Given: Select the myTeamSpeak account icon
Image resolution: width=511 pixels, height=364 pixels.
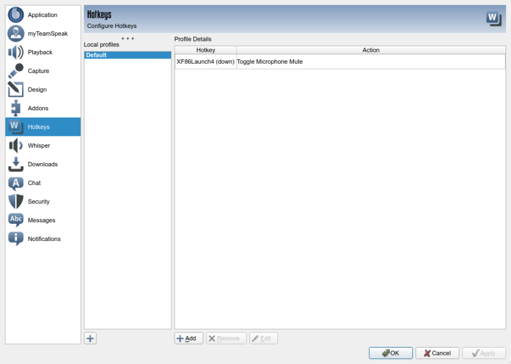Looking at the screenshot, I should pyautogui.click(x=16, y=33).
